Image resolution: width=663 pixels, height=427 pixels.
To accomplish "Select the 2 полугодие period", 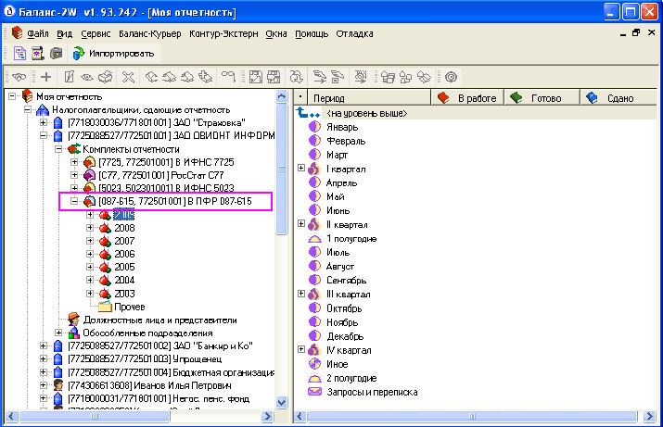I will (351, 378).
